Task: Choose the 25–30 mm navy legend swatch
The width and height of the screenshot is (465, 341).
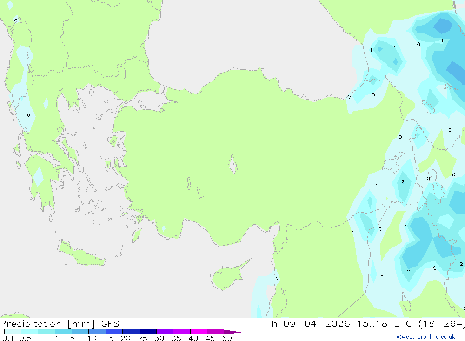Action: [x=148, y=332]
